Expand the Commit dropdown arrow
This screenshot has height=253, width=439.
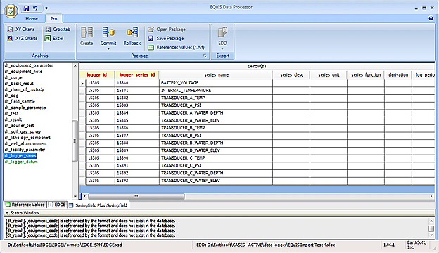[x=108, y=49]
